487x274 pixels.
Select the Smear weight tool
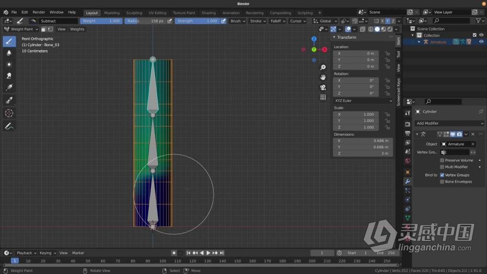(x=9, y=76)
